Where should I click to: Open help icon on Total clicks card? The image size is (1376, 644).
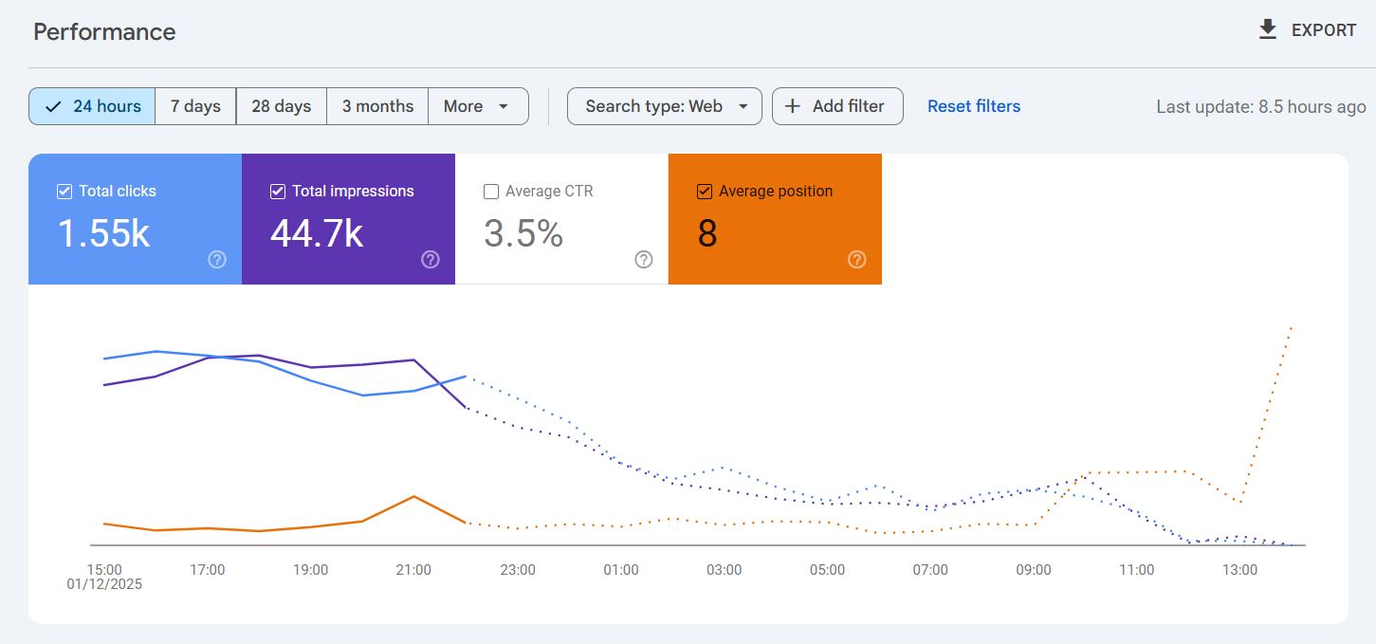pos(217,260)
